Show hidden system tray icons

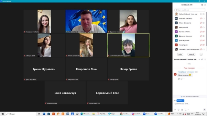click(178, 114)
